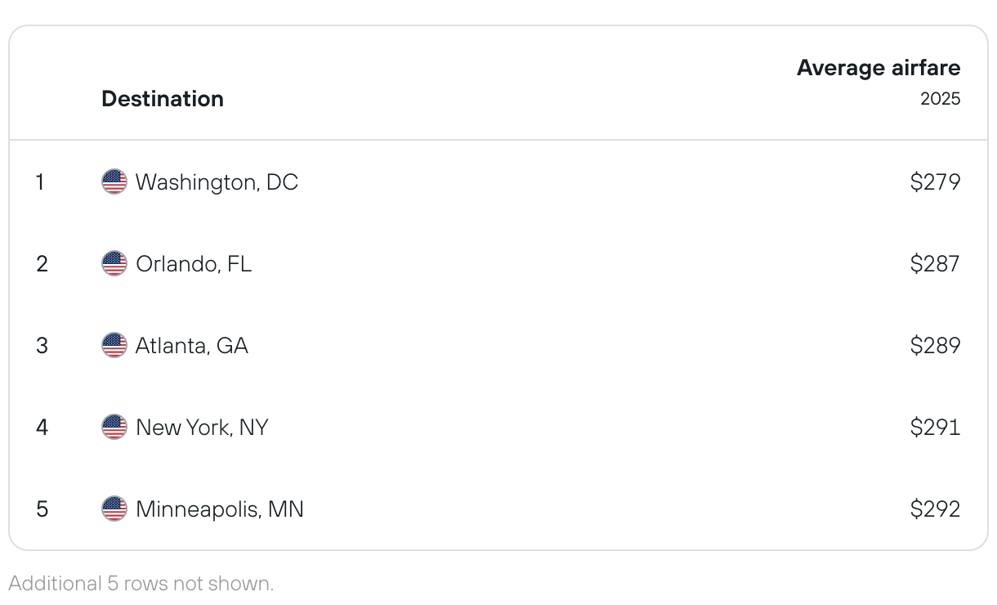Click the $287 airfare for Orlando
The height and width of the screenshot is (605, 997).
[x=936, y=264]
